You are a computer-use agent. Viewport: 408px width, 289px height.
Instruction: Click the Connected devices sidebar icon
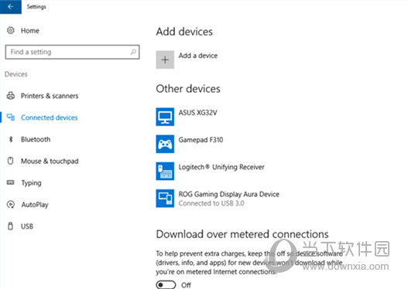[11, 117]
